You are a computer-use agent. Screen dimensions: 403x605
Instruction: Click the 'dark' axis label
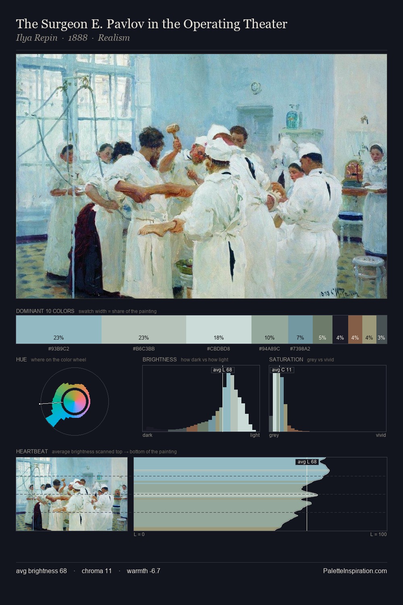pyautogui.click(x=147, y=435)
